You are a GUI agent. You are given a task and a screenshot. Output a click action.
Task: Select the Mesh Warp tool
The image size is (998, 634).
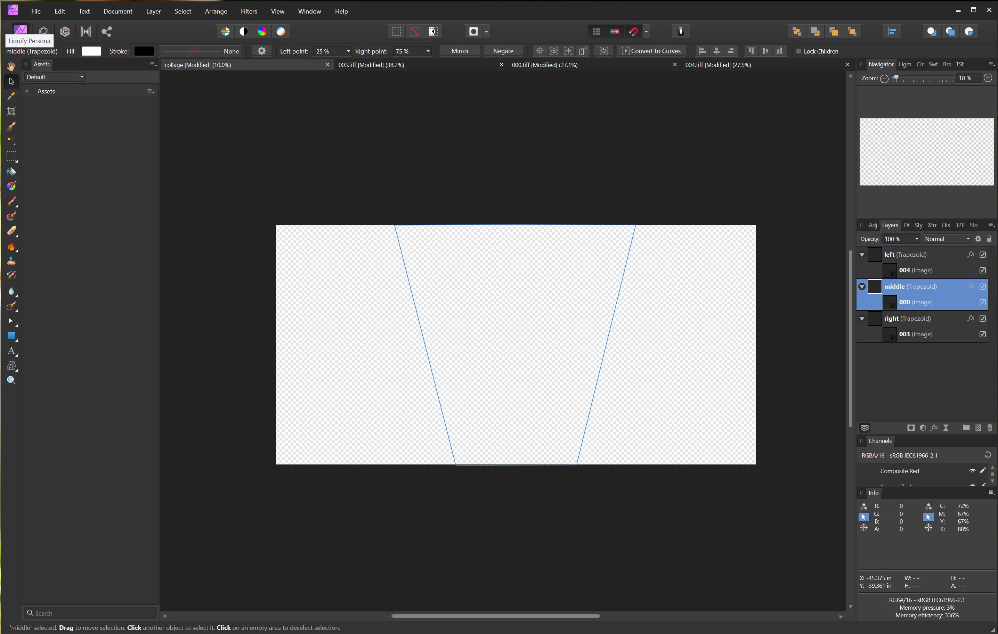click(x=11, y=366)
